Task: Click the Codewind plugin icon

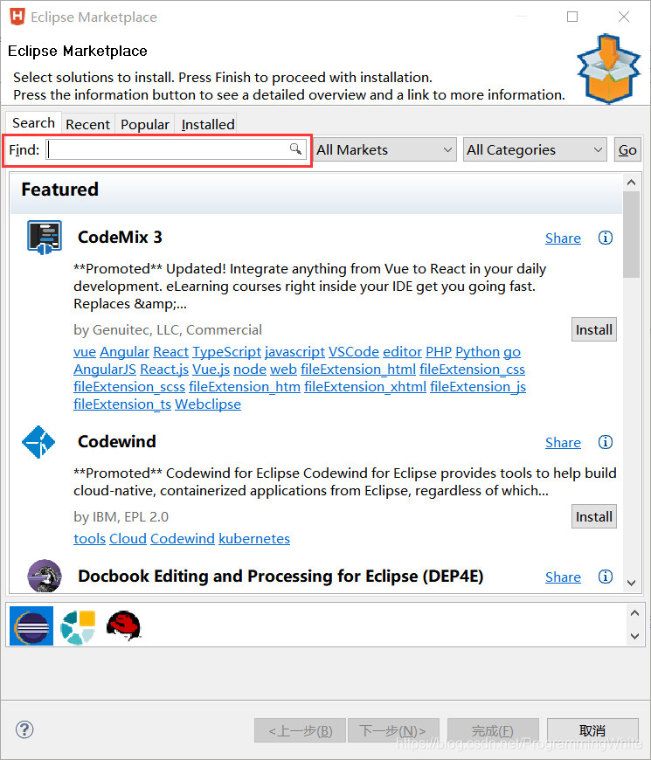Action: click(x=38, y=441)
